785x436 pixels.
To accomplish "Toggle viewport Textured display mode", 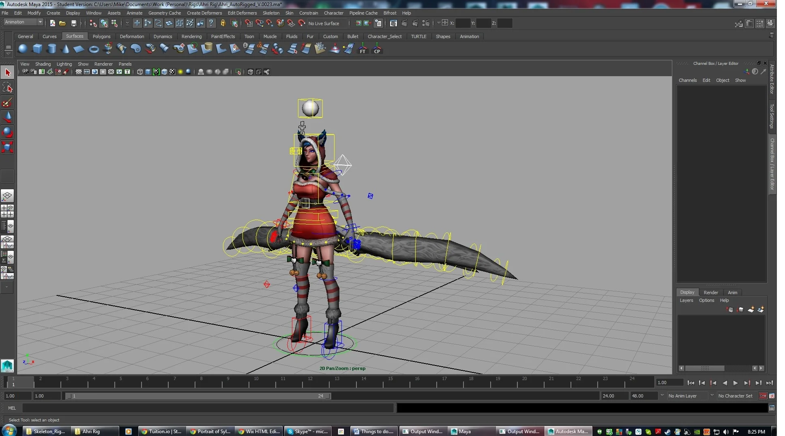I will 172,72.
